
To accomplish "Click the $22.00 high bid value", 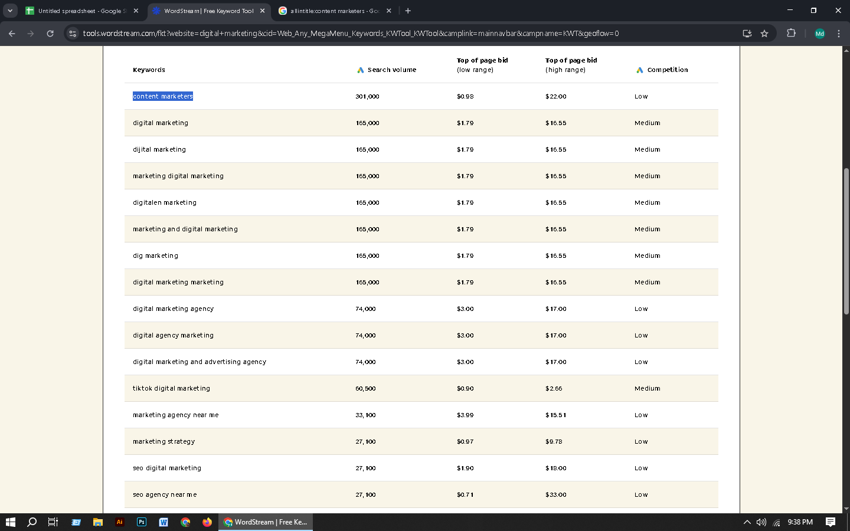I will tap(555, 96).
